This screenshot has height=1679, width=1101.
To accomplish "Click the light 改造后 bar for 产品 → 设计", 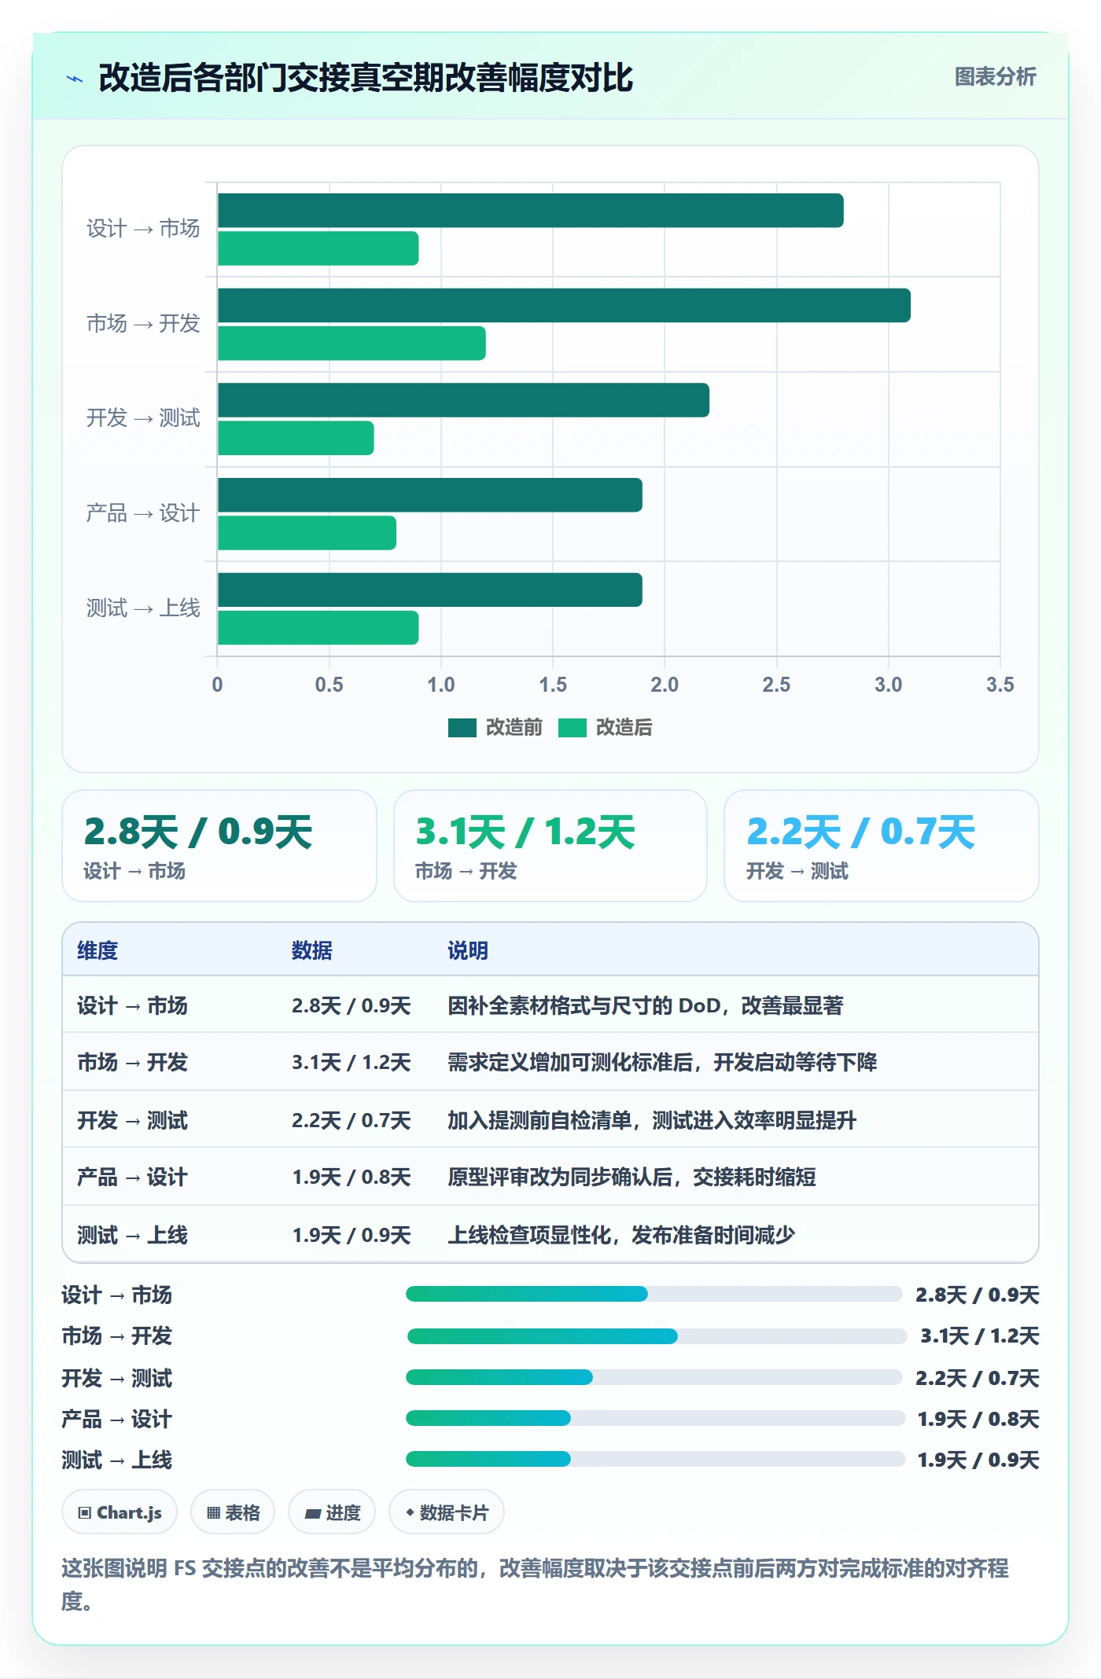I will [x=307, y=533].
